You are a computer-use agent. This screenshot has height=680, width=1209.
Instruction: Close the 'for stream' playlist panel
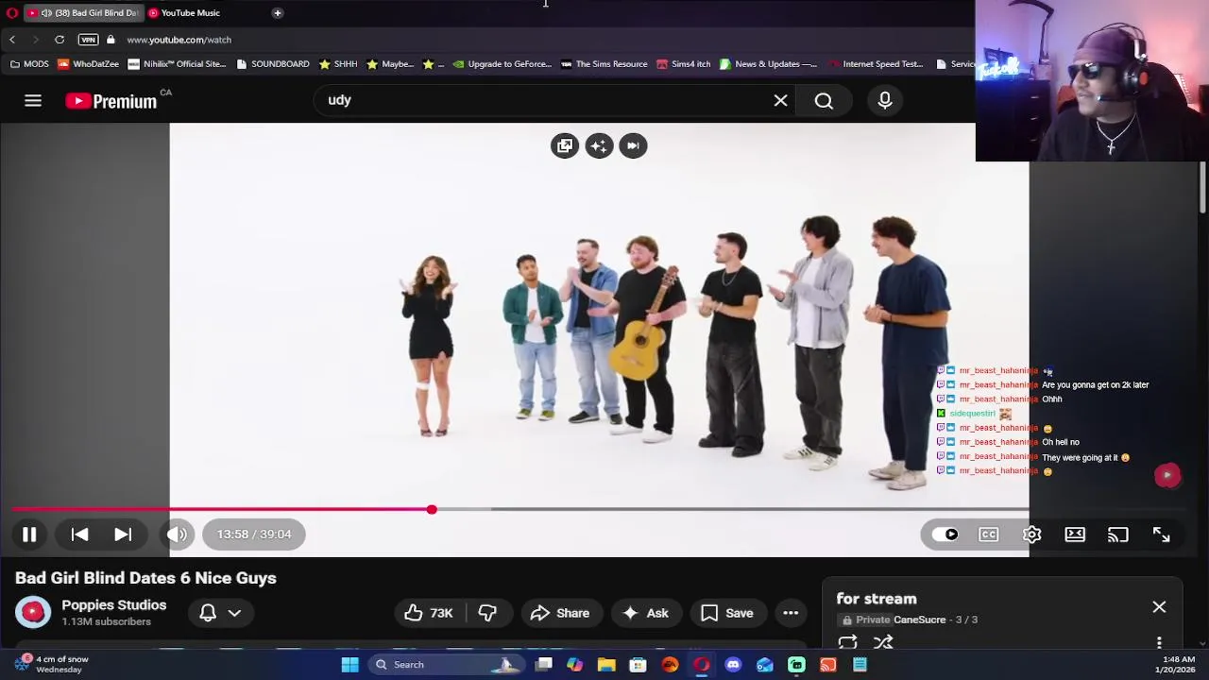pos(1159,607)
